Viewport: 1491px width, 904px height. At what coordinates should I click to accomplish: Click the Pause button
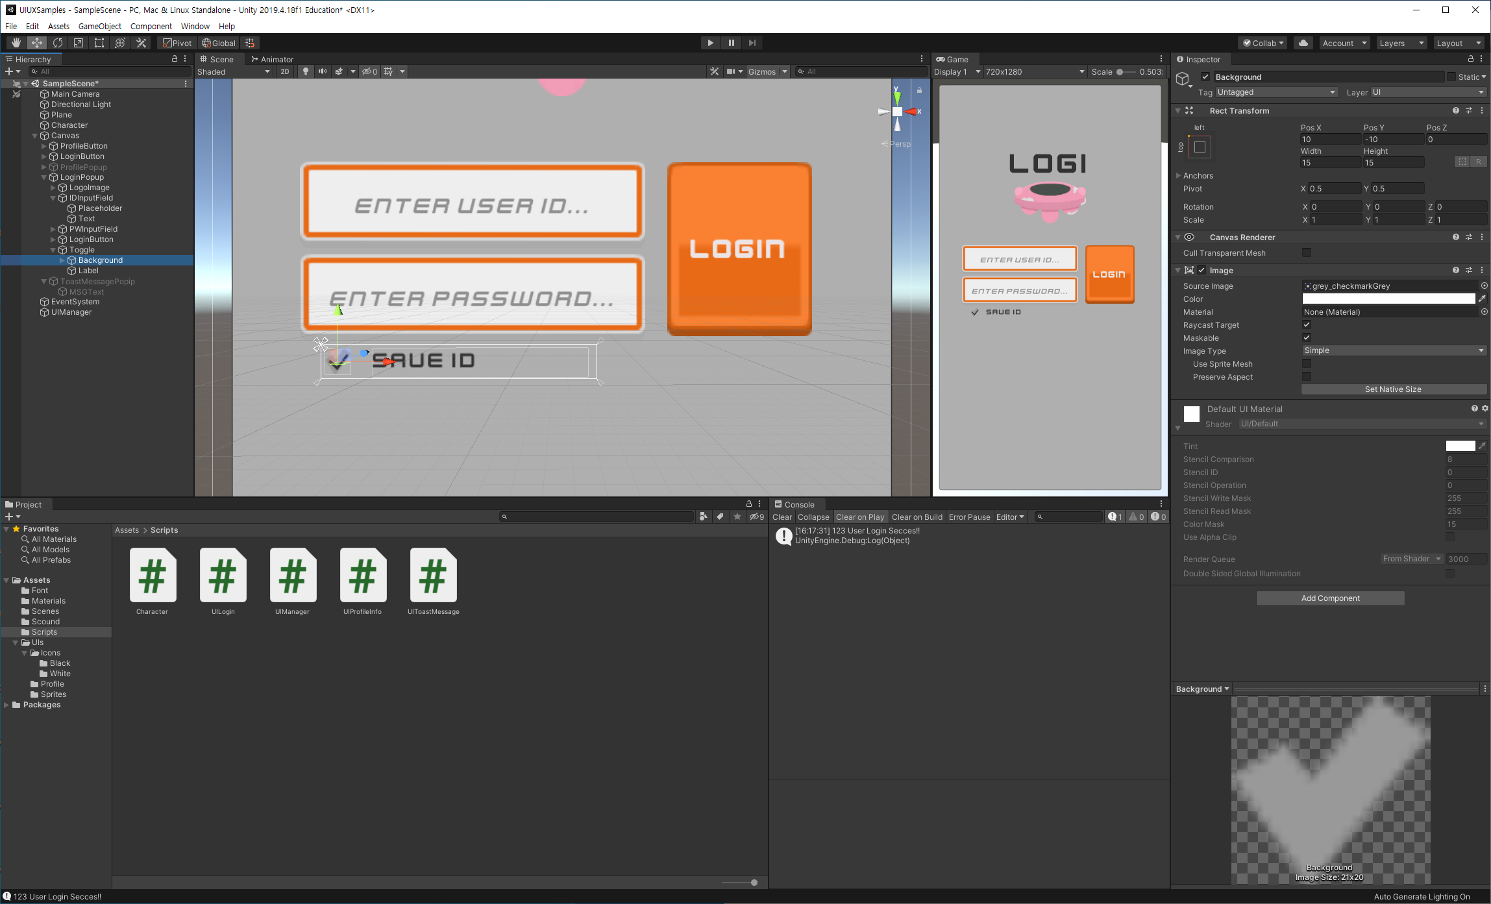[x=732, y=43]
